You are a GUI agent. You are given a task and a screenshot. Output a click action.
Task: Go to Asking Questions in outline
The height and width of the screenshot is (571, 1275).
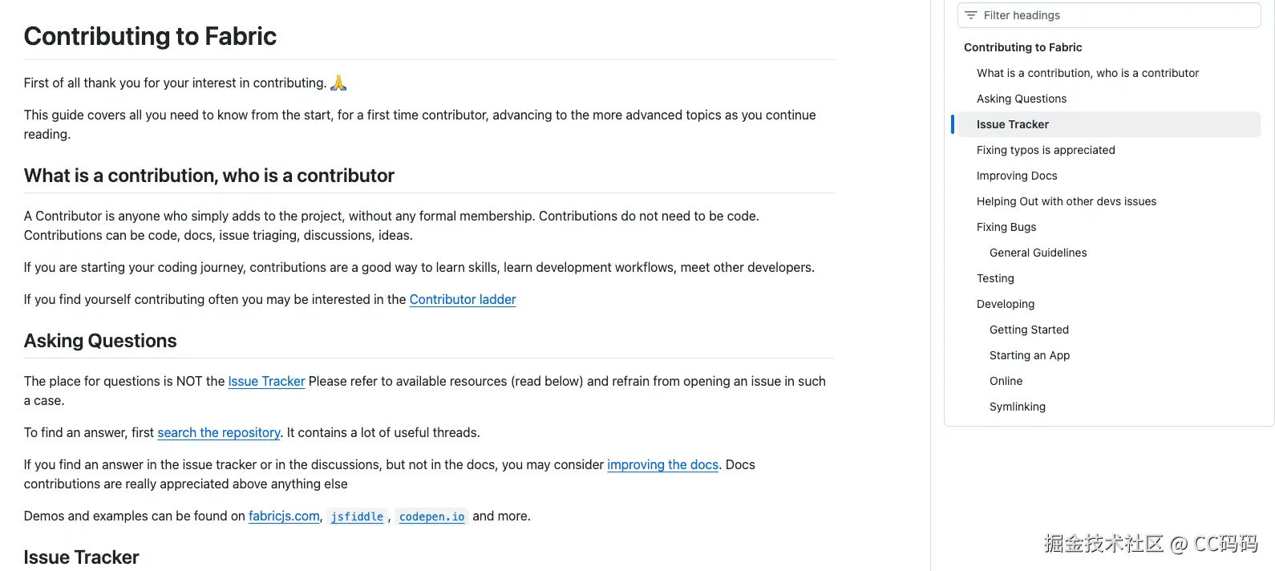(x=1022, y=99)
